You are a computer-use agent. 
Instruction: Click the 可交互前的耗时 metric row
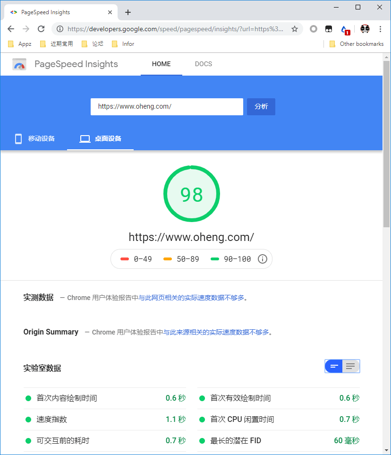click(105, 440)
